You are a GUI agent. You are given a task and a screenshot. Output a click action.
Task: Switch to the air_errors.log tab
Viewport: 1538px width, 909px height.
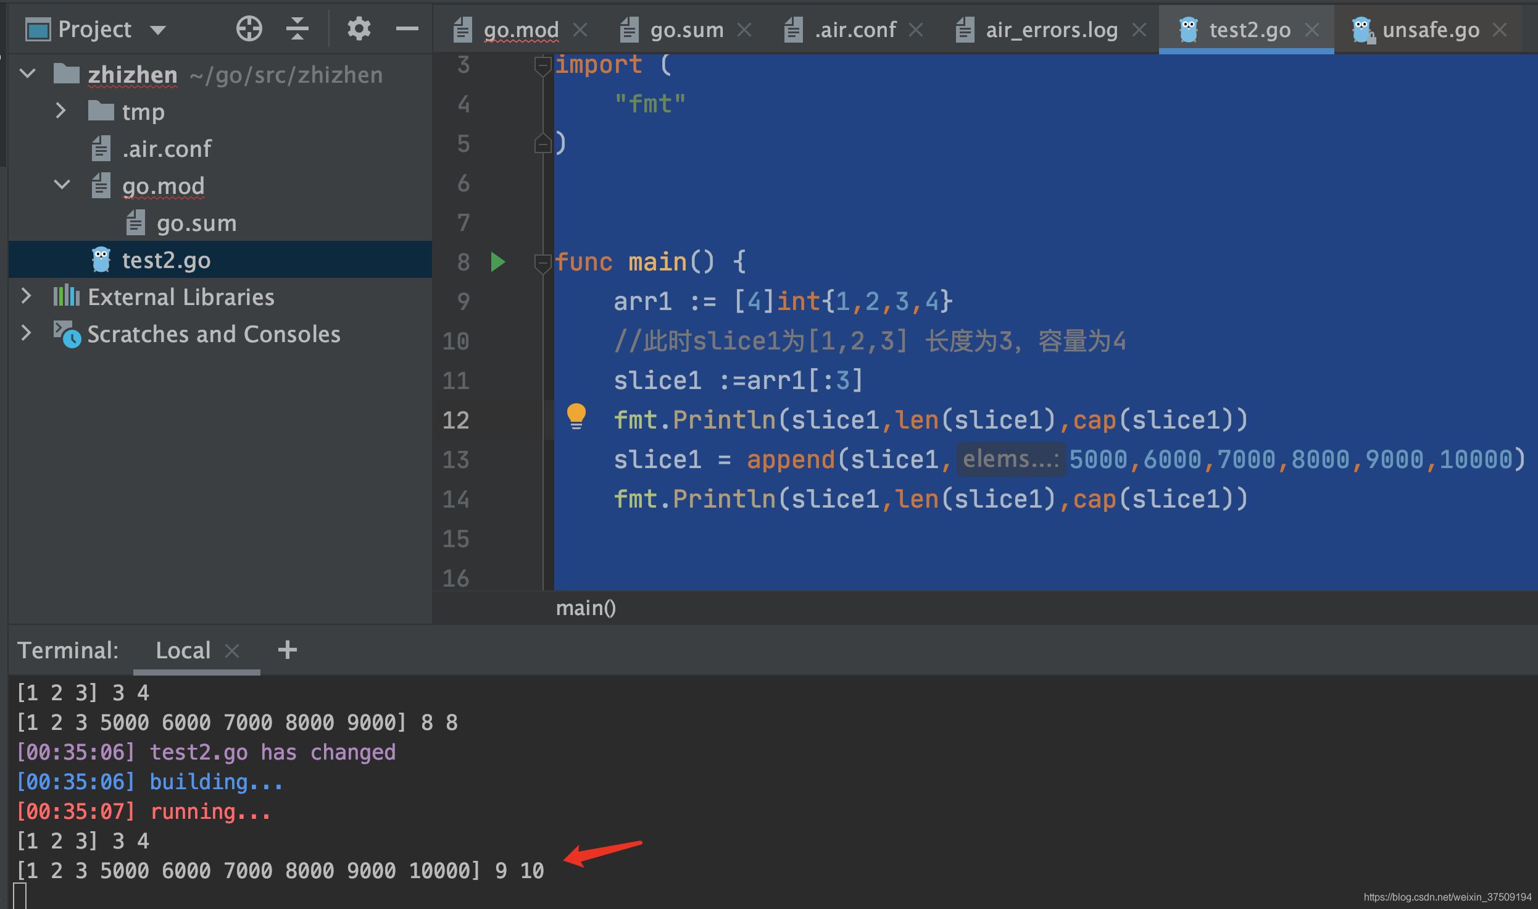point(1051,29)
